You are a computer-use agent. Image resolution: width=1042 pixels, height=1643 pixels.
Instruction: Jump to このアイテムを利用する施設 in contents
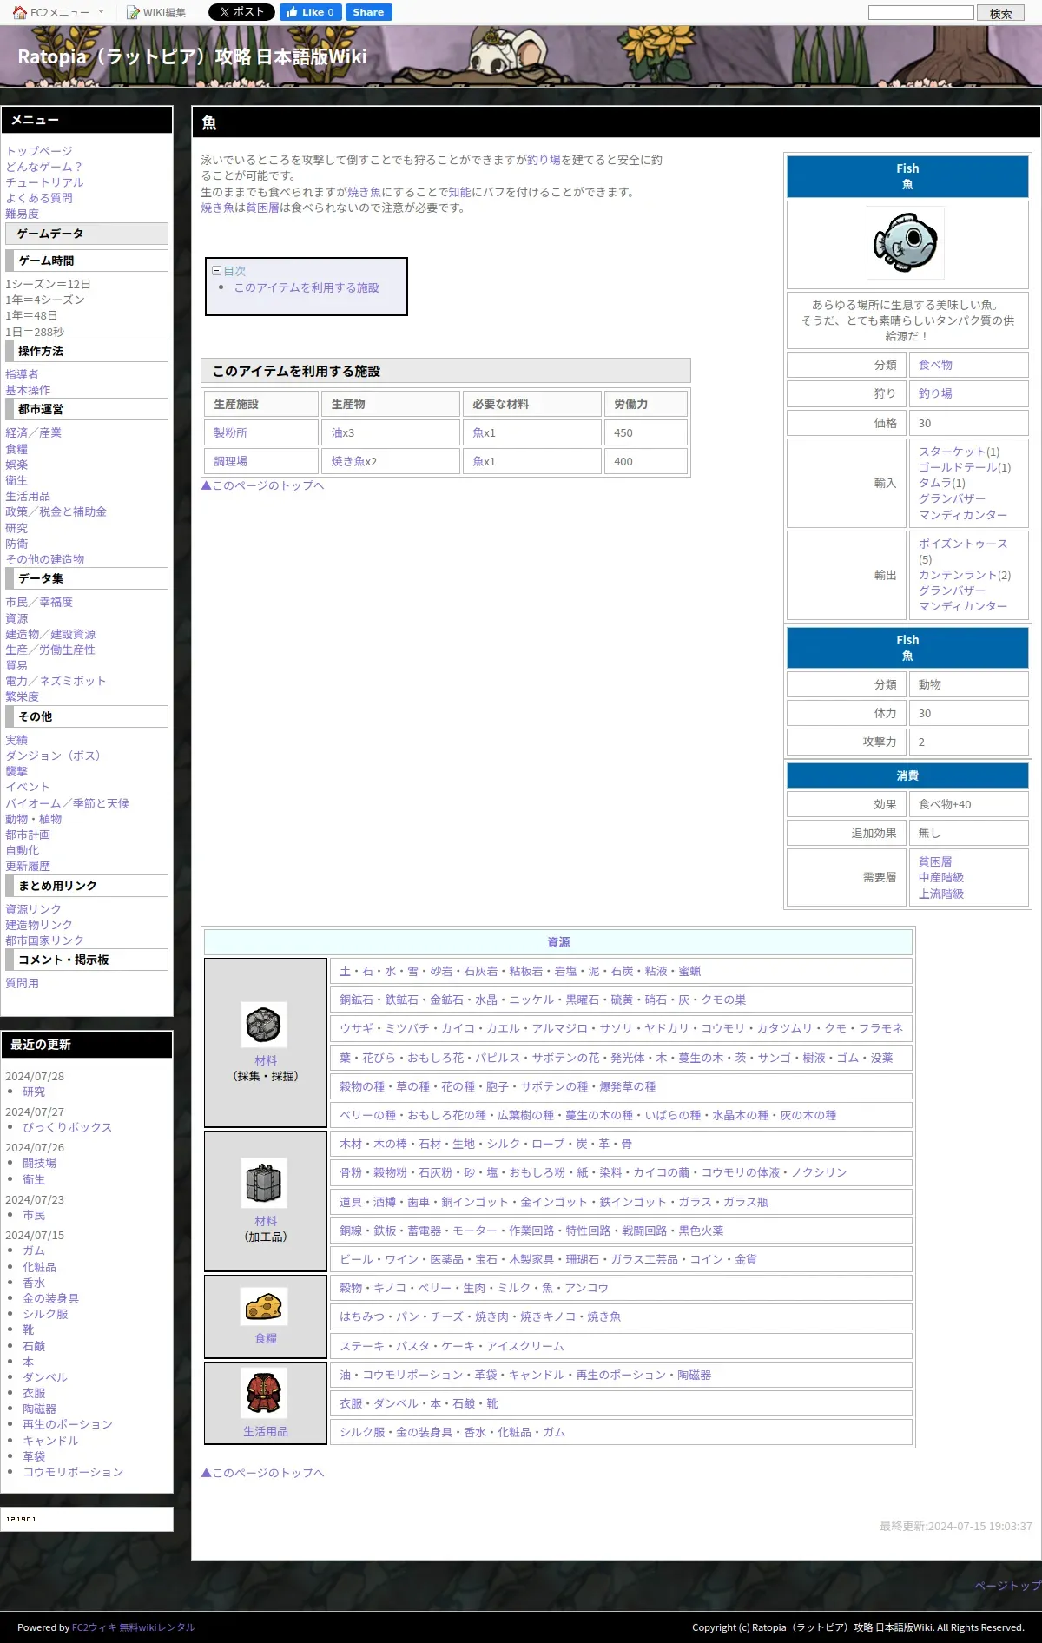307,287
